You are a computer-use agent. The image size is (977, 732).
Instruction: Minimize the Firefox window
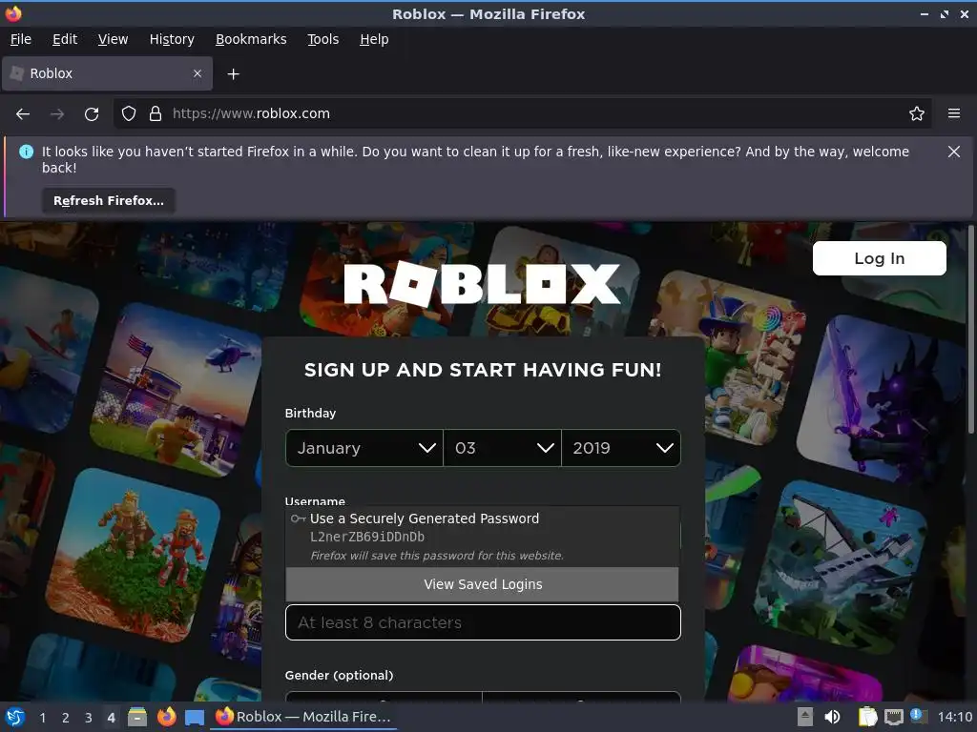924,13
